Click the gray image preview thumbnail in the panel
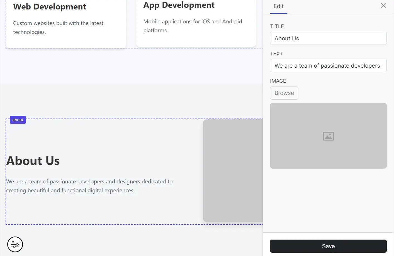Screen dimensions: 394x256 click(x=328, y=136)
